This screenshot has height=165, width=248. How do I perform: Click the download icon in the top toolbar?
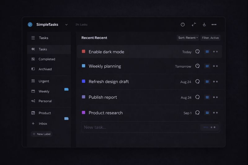[x=204, y=24]
